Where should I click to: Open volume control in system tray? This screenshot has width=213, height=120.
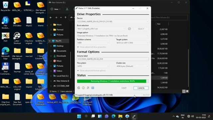point(192,116)
